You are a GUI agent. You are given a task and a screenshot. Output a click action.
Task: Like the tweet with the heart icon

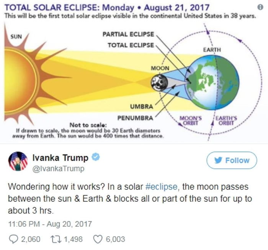[98, 239]
